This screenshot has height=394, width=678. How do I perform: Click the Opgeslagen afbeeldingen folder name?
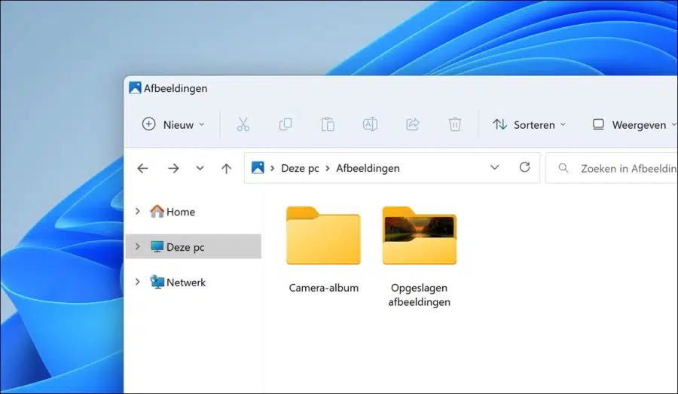(419, 295)
